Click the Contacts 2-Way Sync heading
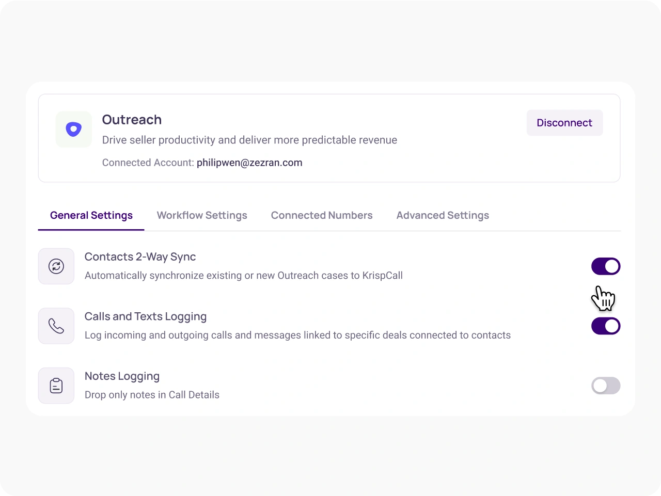661x496 pixels. 140,257
